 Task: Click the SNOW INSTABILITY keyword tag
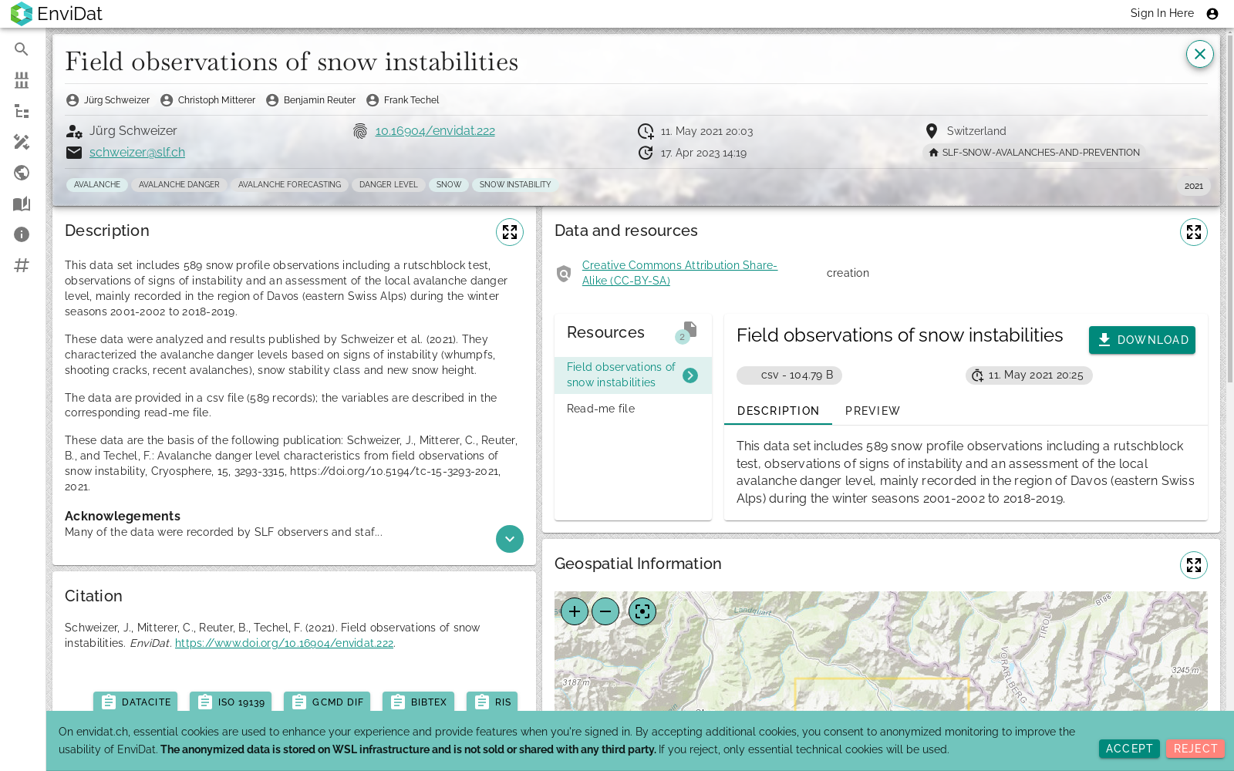515,185
